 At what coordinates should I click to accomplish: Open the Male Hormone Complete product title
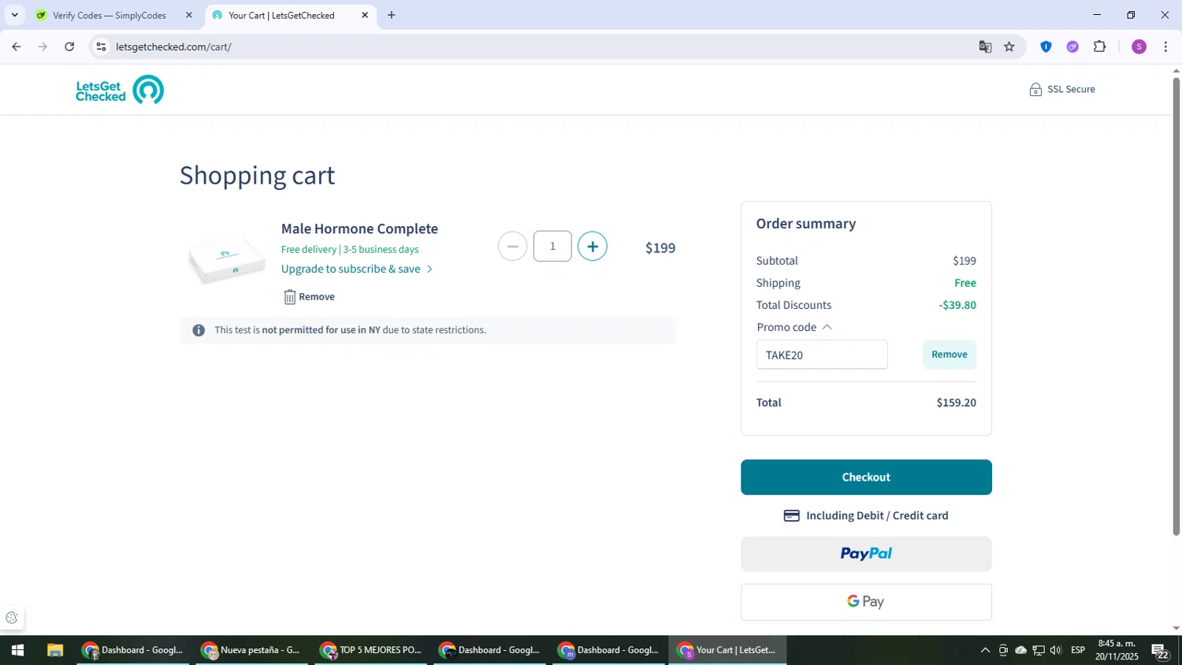(x=359, y=228)
